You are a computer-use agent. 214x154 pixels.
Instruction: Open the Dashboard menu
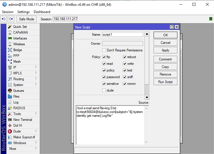tap(42, 12)
